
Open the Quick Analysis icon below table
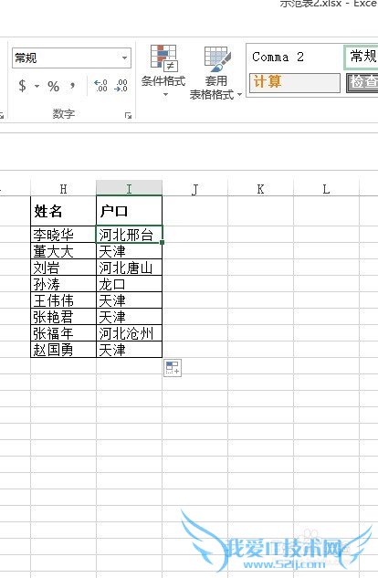(x=173, y=367)
